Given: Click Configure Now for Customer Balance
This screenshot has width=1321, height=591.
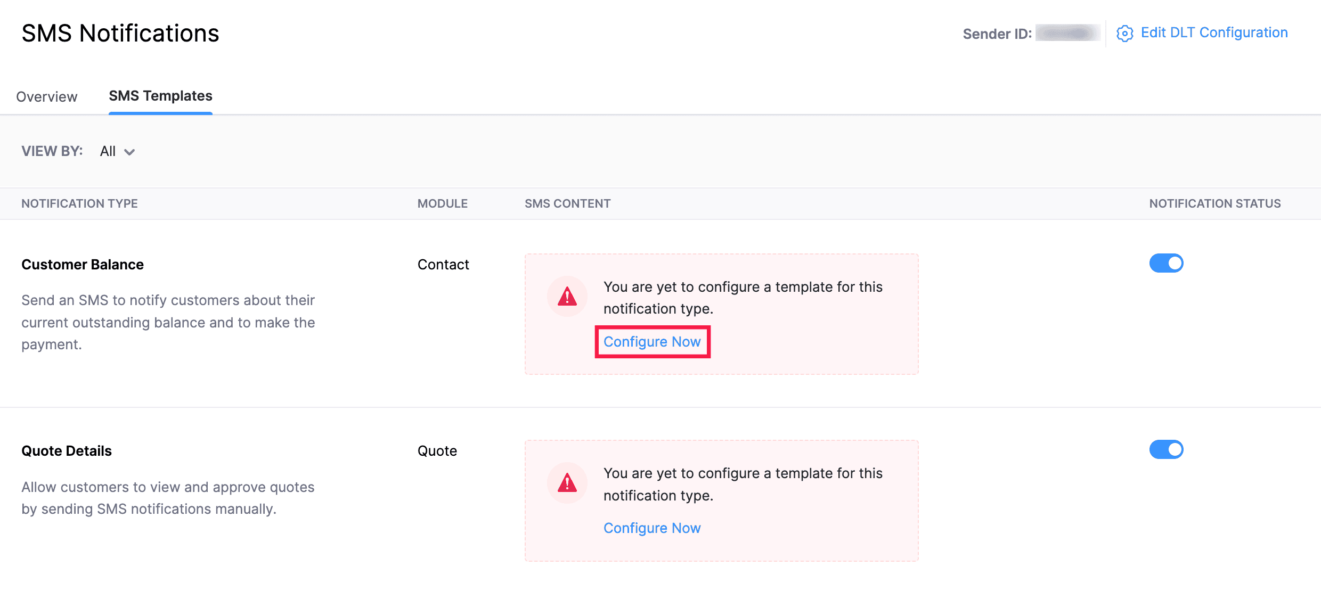Looking at the screenshot, I should click(x=652, y=341).
